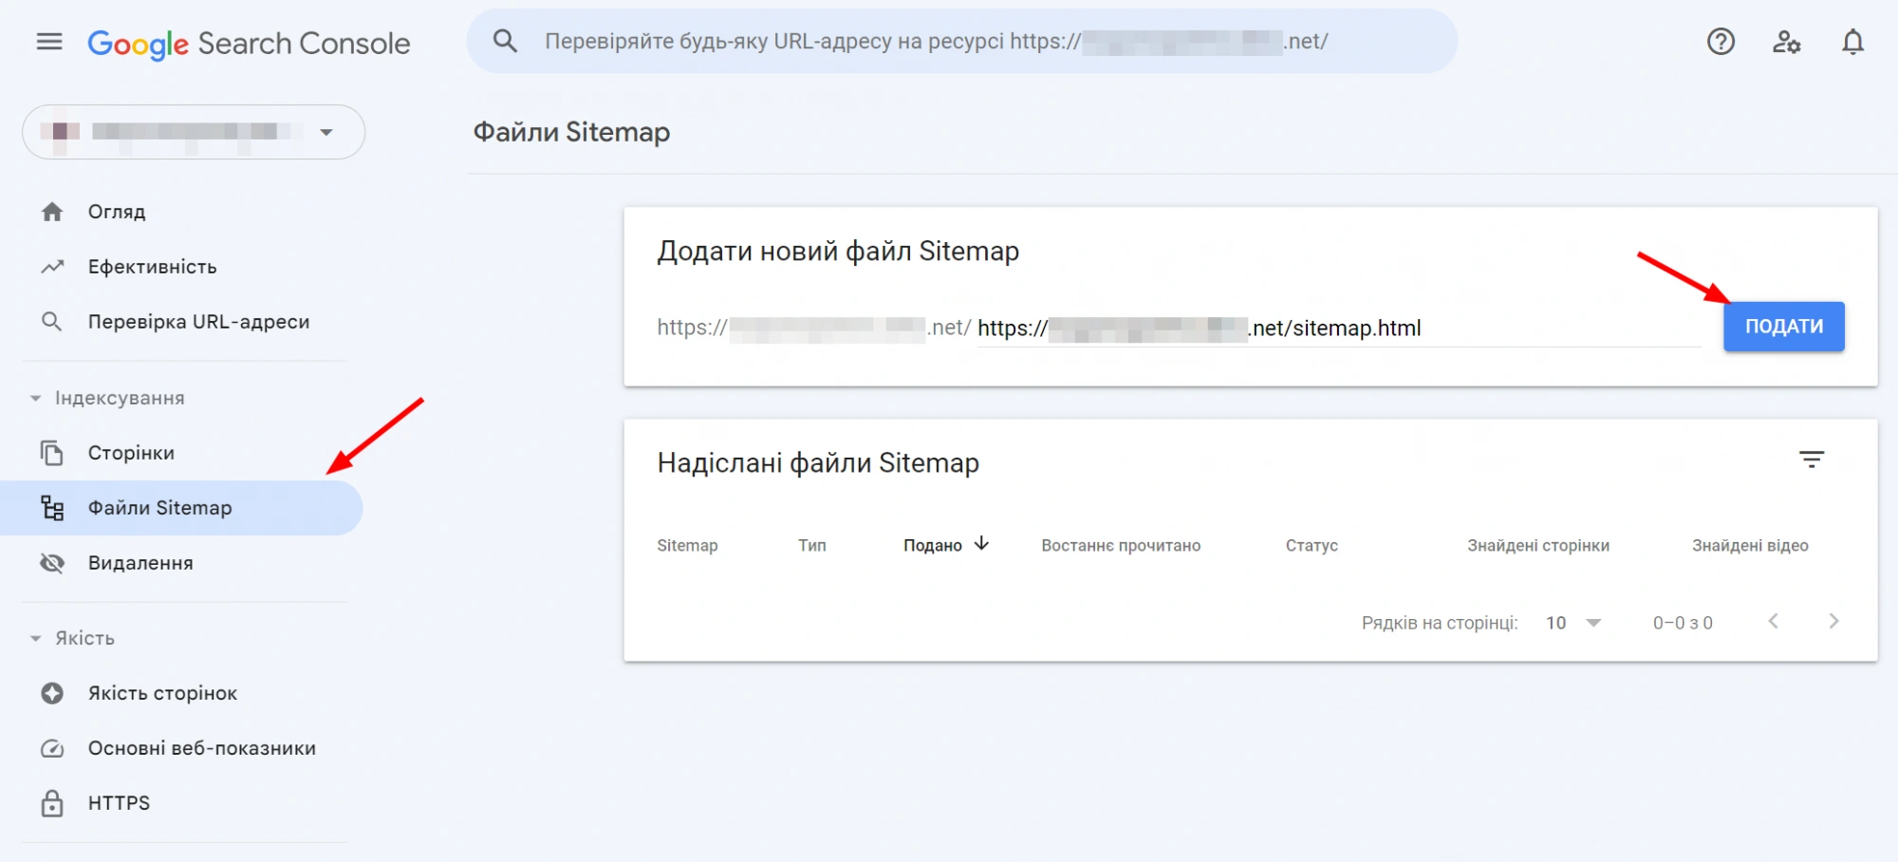Image resolution: width=1898 pixels, height=862 pixels.
Task: Click the help question mark icon
Action: click(x=1721, y=42)
